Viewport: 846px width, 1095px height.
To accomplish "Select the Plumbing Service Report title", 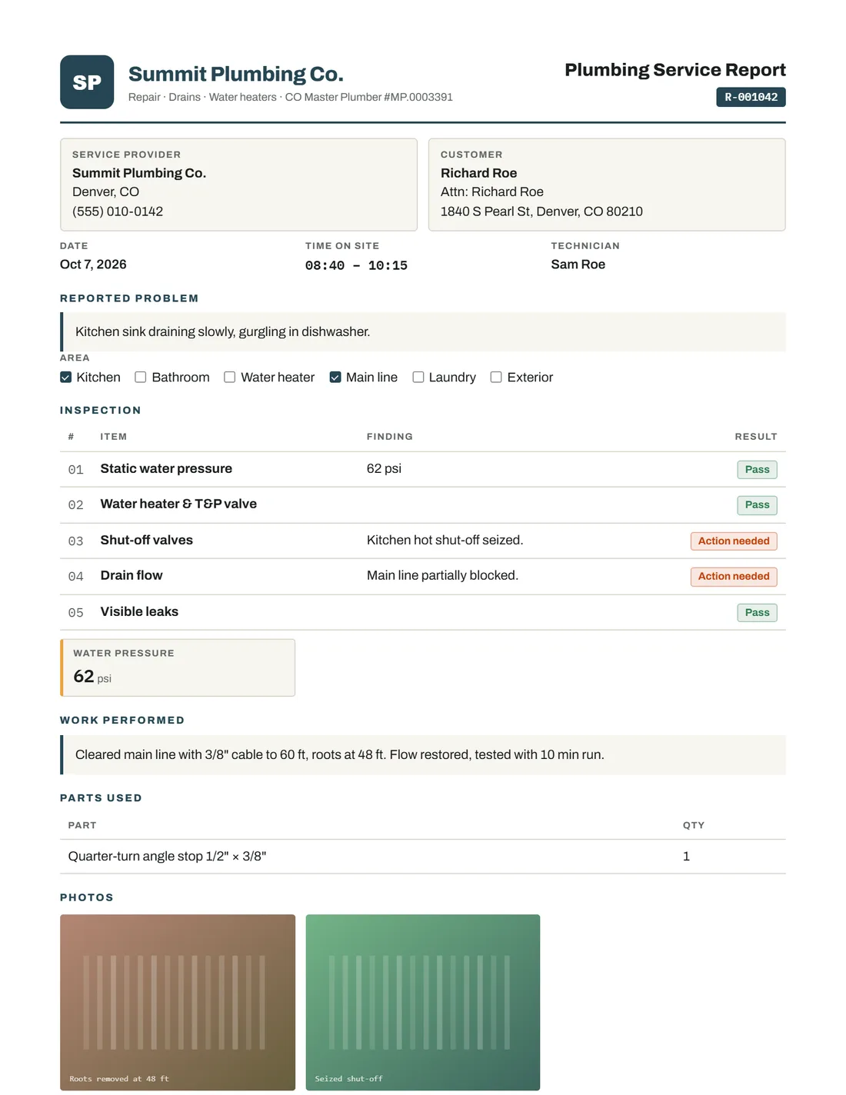I will 675,70.
